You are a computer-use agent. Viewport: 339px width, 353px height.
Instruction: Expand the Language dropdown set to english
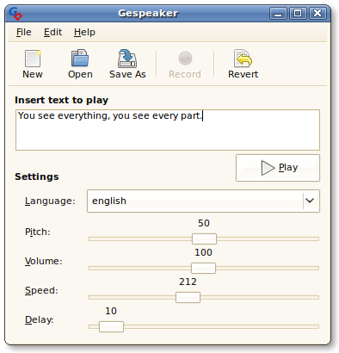coord(203,201)
